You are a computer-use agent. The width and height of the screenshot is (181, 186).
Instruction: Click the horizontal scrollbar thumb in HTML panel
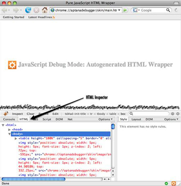[x=34, y=179]
